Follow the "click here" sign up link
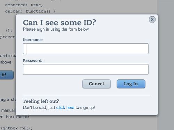The height and width of the screenshot is (130, 174). (65, 108)
